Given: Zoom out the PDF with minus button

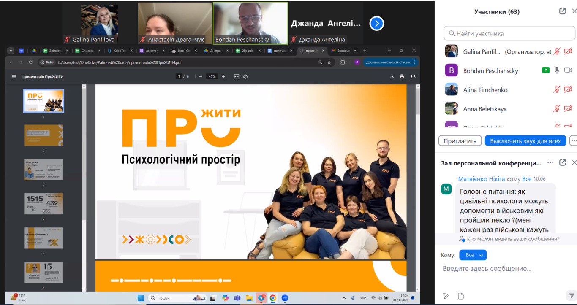Looking at the screenshot, I should pyautogui.click(x=201, y=76).
